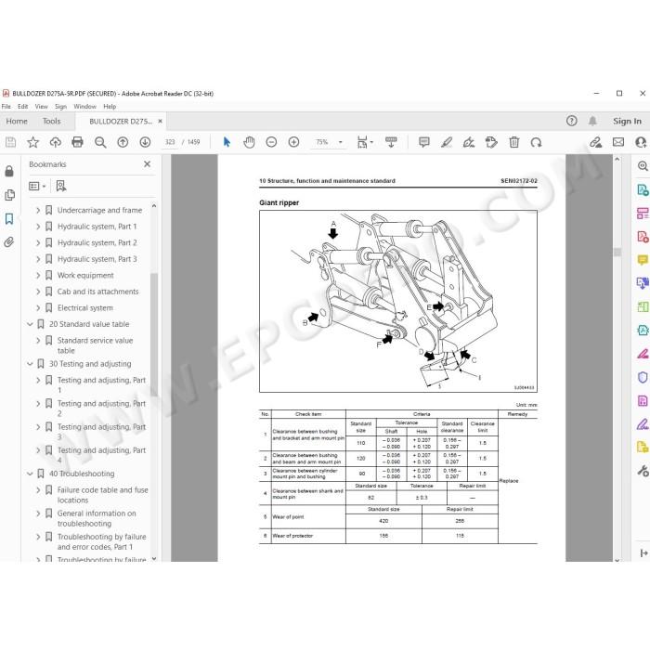Open the attachments paperclip panel
The height and width of the screenshot is (650, 650).
tap(9, 242)
